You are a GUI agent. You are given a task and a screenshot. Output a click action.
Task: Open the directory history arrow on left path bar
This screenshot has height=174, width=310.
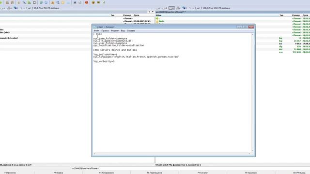pyautogui.click(x=153, y=12)
